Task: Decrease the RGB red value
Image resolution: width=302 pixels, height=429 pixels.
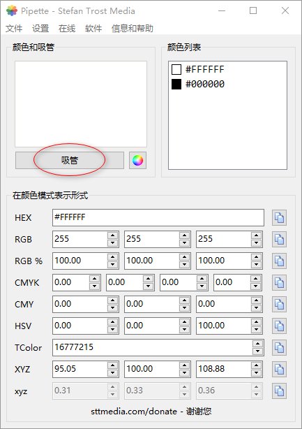Action: tap(113, 243)
